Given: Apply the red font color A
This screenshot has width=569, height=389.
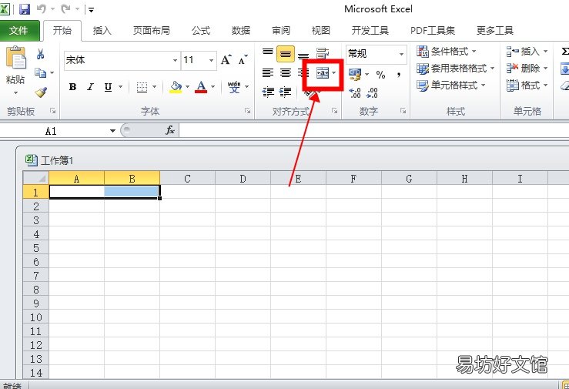Looking at the screenshot, I should 201,87.
